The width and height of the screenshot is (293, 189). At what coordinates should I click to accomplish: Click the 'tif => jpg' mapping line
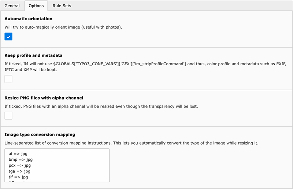tap(18, 177)
